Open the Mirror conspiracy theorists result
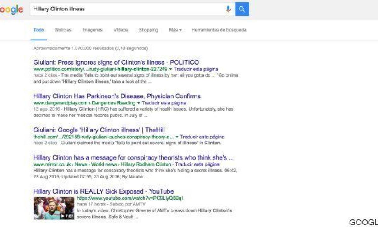Screen dimensions: 378x227 click(134, 157)
